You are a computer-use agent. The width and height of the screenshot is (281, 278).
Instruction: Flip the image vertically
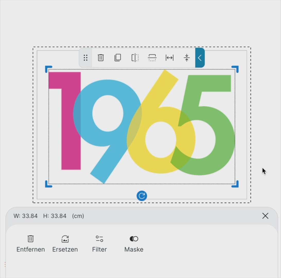pos(152,58)
